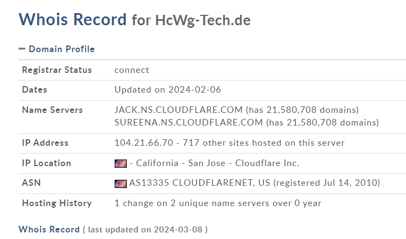
Task: Click the Hosting History row label
Action: (x=57, y=203)
